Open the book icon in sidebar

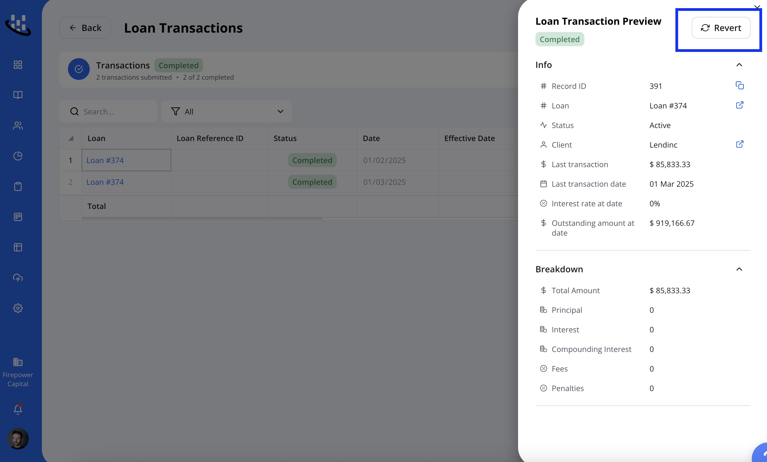pyautogui.click(x=18, y=95)
